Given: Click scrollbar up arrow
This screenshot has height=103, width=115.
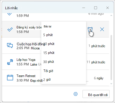Looking at the screenshot, I should click(x=111, y=15).
